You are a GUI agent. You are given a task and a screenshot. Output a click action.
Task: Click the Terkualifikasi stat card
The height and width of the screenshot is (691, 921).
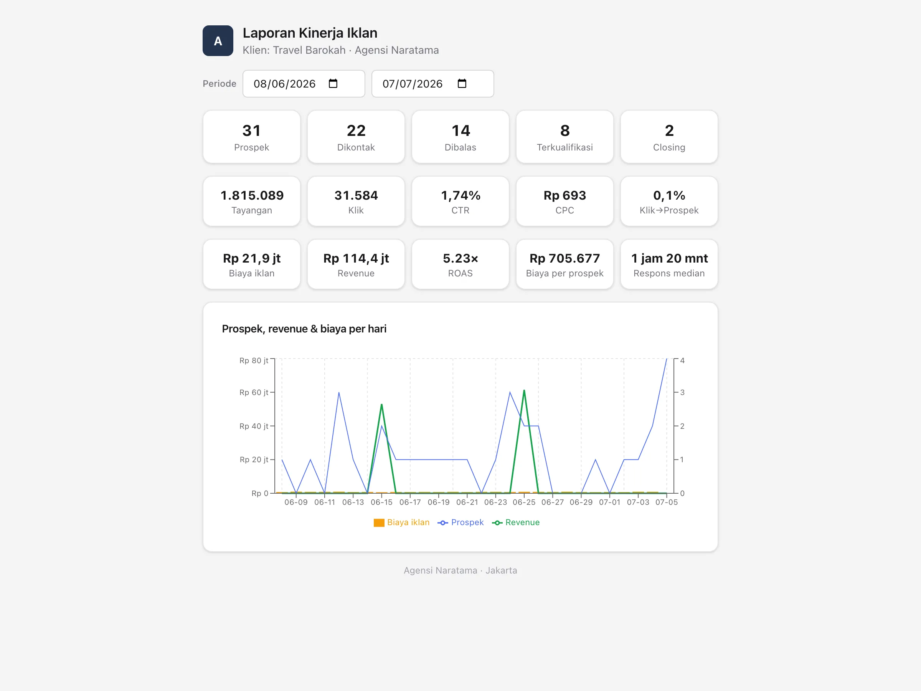coord(564,137)
